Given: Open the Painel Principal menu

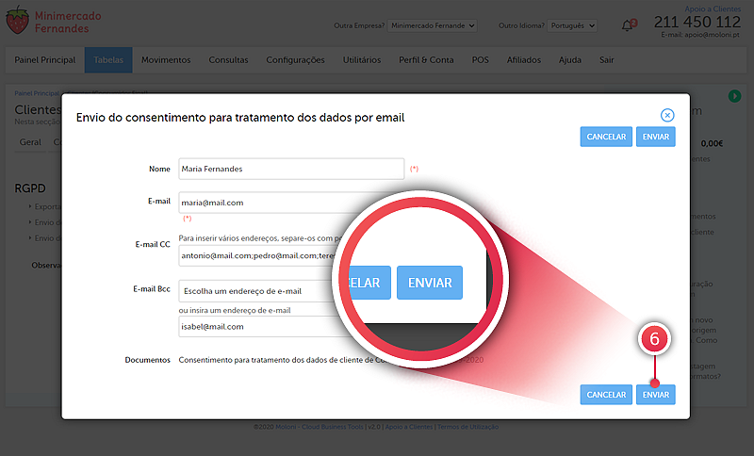Looking at the screenshot, I should coord(45,60).
